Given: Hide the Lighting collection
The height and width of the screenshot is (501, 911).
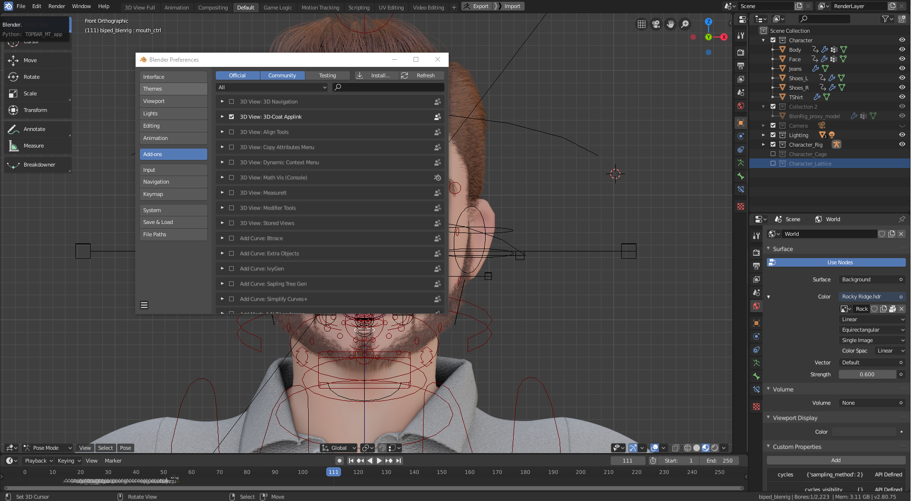Looking at the screenshot, I should tap(902, 135).
